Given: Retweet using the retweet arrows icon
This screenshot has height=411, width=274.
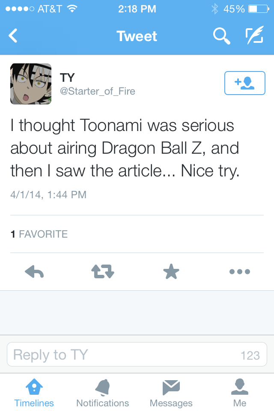Looking at the screenshot, I should 103,271.
